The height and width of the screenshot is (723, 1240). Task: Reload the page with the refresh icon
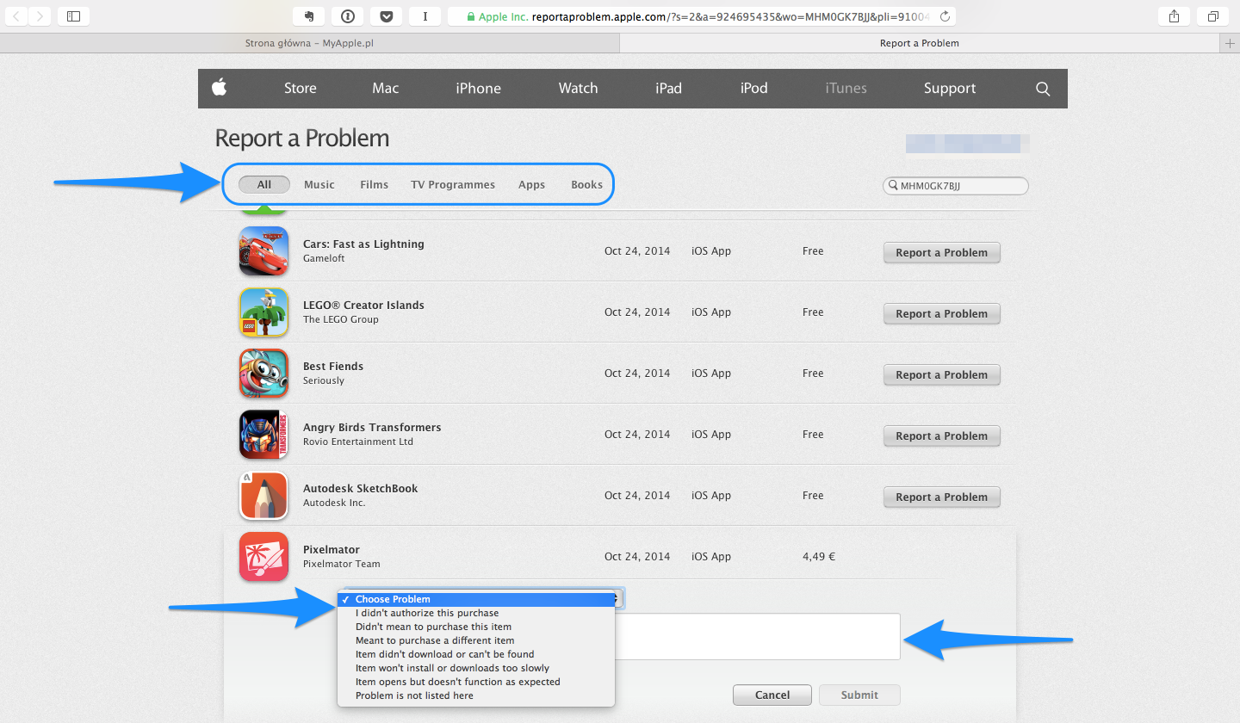[x=945, y=16]
